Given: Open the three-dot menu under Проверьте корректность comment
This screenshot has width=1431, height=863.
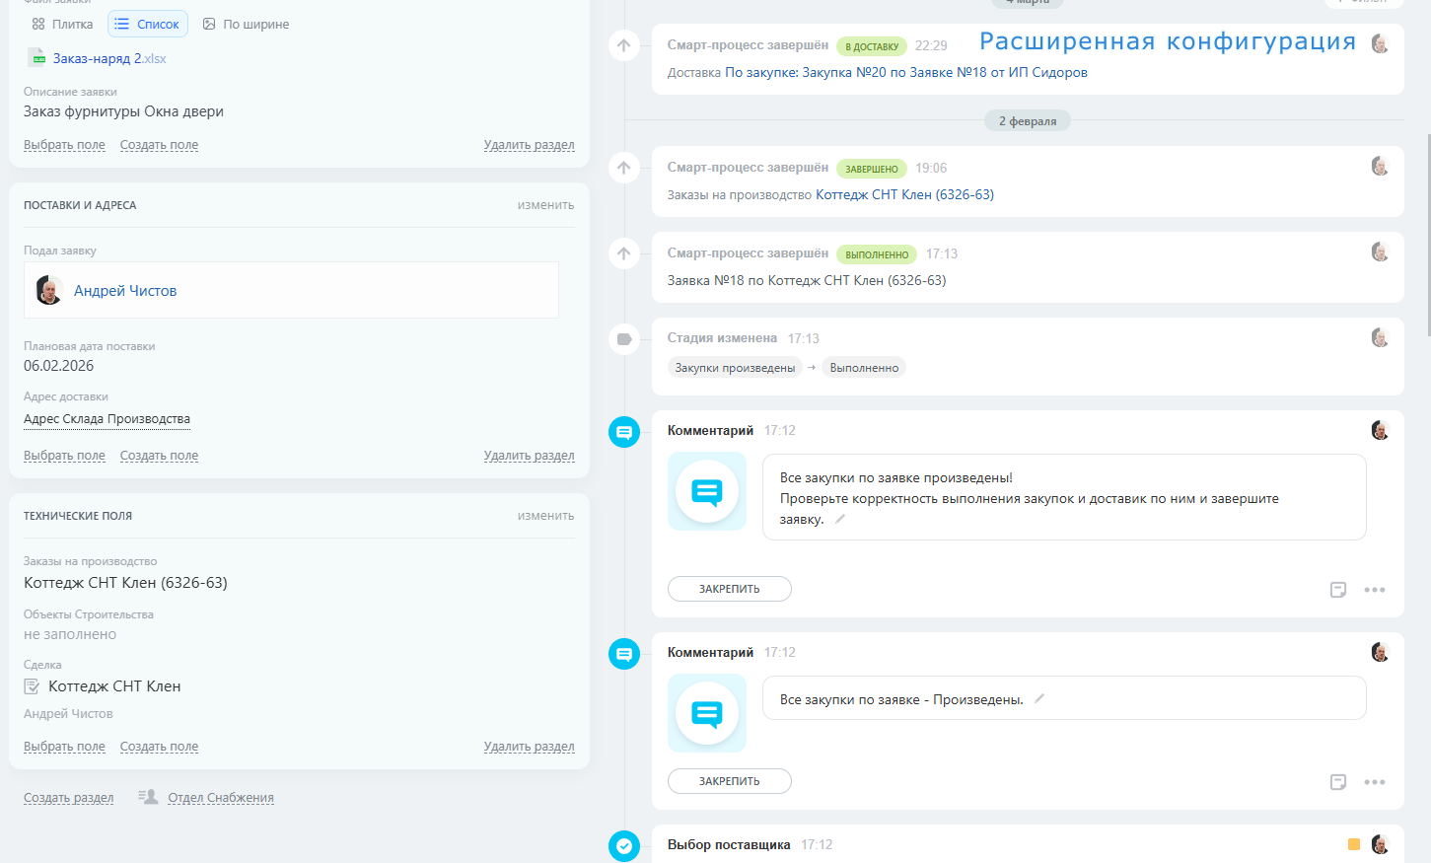Looking at the screenshot, I should 1375,590.
